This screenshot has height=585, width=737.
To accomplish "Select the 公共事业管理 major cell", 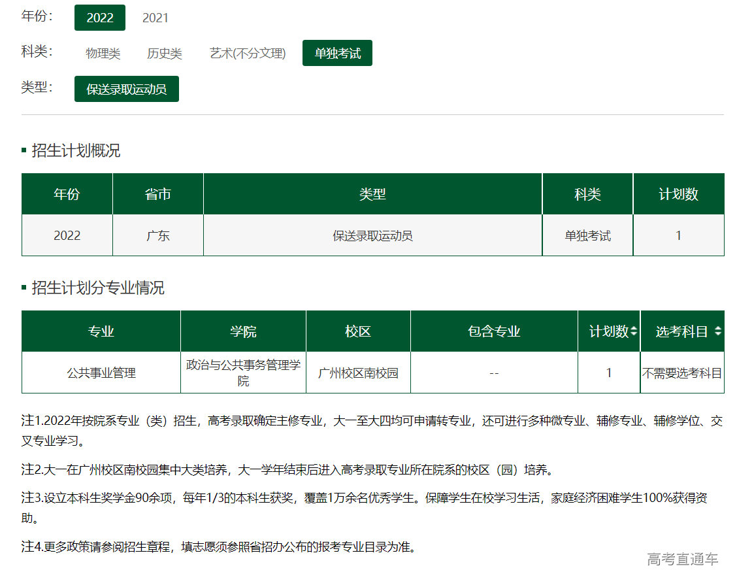I will coord(101,373).
